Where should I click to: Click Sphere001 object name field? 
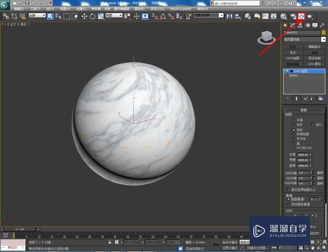pos(302,32)
